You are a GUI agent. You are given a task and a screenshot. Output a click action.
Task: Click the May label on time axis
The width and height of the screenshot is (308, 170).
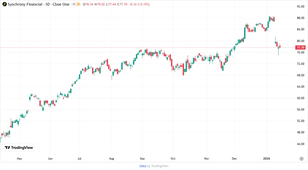pyautogui.click(x=20, y=158)
